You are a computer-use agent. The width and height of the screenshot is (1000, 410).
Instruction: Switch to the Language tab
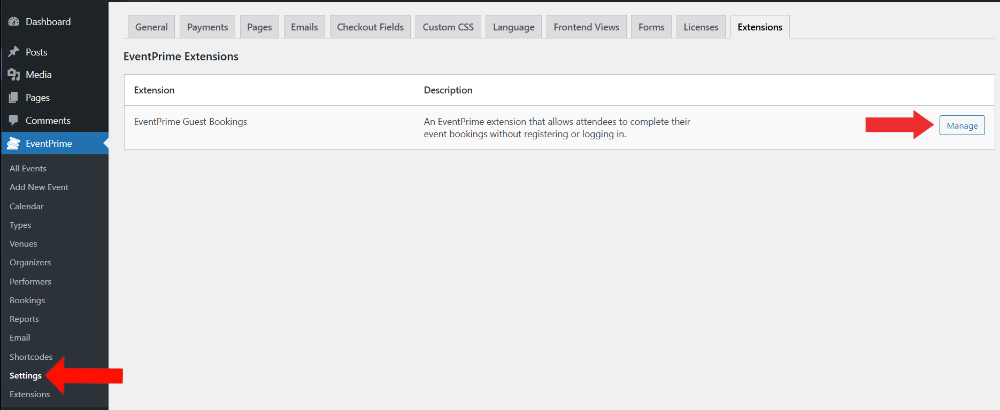pyautogui.click(x=513, y=27)
